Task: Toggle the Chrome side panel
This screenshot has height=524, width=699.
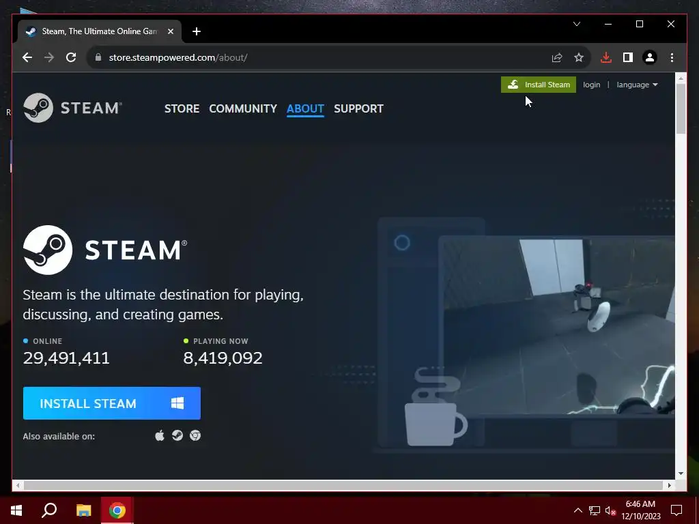Action: pos(628,57)
